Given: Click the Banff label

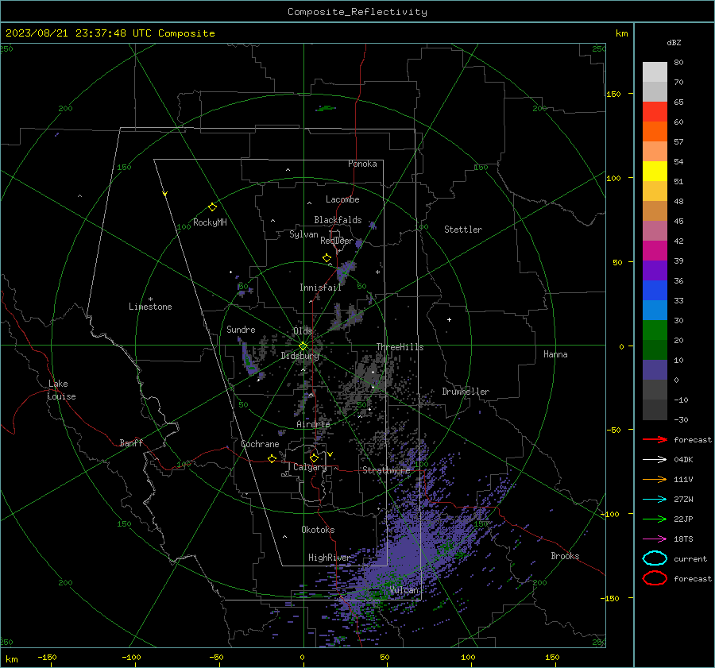Looking at the screenshot, I should tap(131, 442).
